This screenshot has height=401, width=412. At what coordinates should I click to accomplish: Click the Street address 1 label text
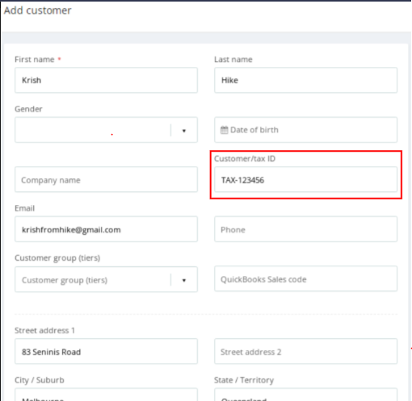(44, 331)
